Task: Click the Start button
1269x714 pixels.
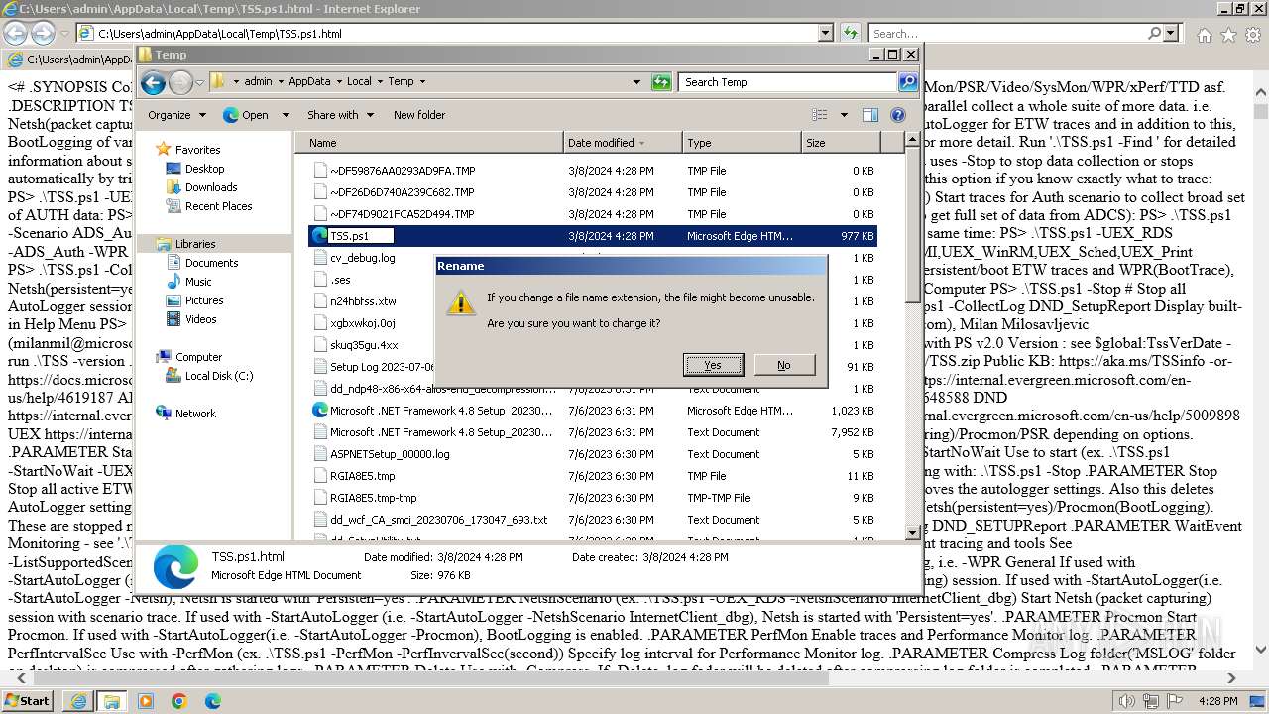Action: 28,700
